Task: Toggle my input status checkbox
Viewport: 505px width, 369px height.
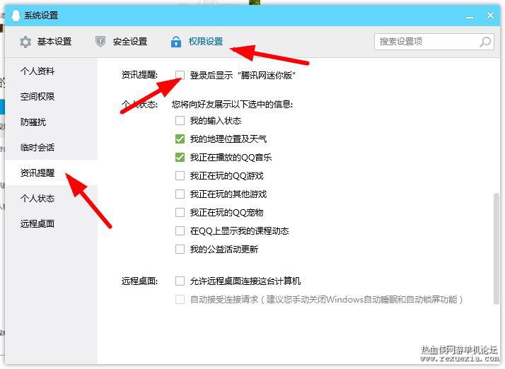Action: [x=180, y=121]
